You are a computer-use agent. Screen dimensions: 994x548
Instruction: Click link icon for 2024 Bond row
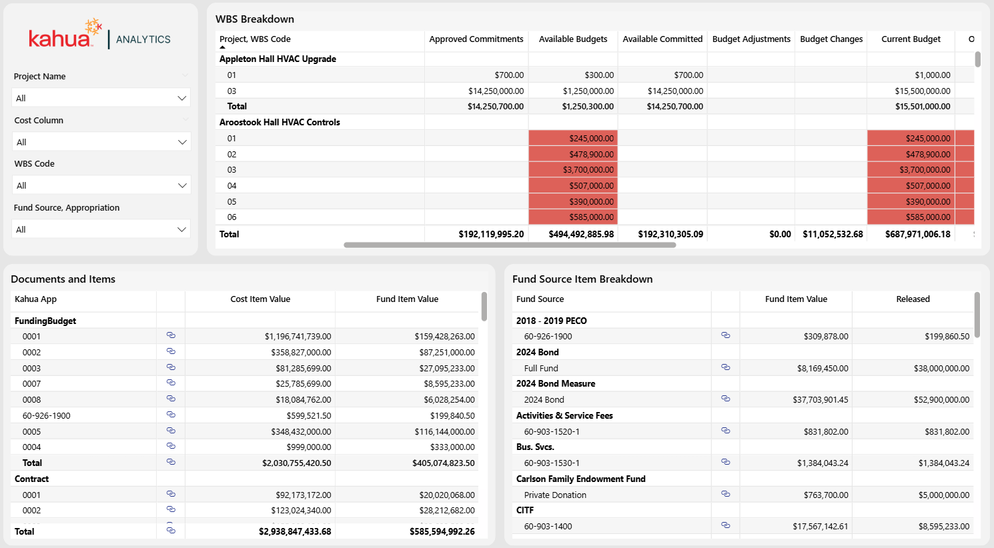point(725,399)
